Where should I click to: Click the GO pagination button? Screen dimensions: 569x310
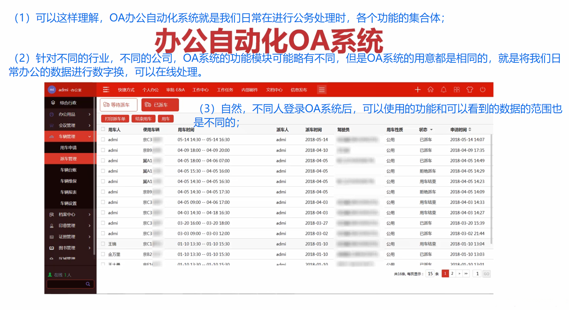(x=487, y=274)
